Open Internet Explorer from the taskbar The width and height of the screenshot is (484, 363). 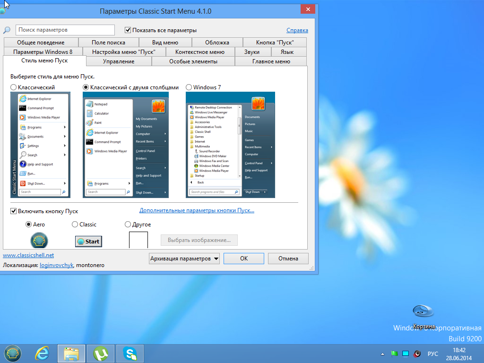click(43, 353)
